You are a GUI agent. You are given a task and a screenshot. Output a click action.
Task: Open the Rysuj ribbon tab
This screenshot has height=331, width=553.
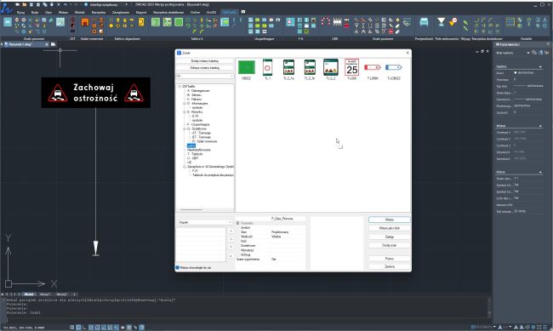point(20,13)
